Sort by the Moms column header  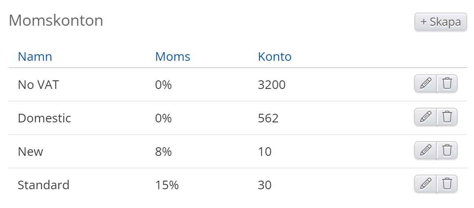point(173,57)
